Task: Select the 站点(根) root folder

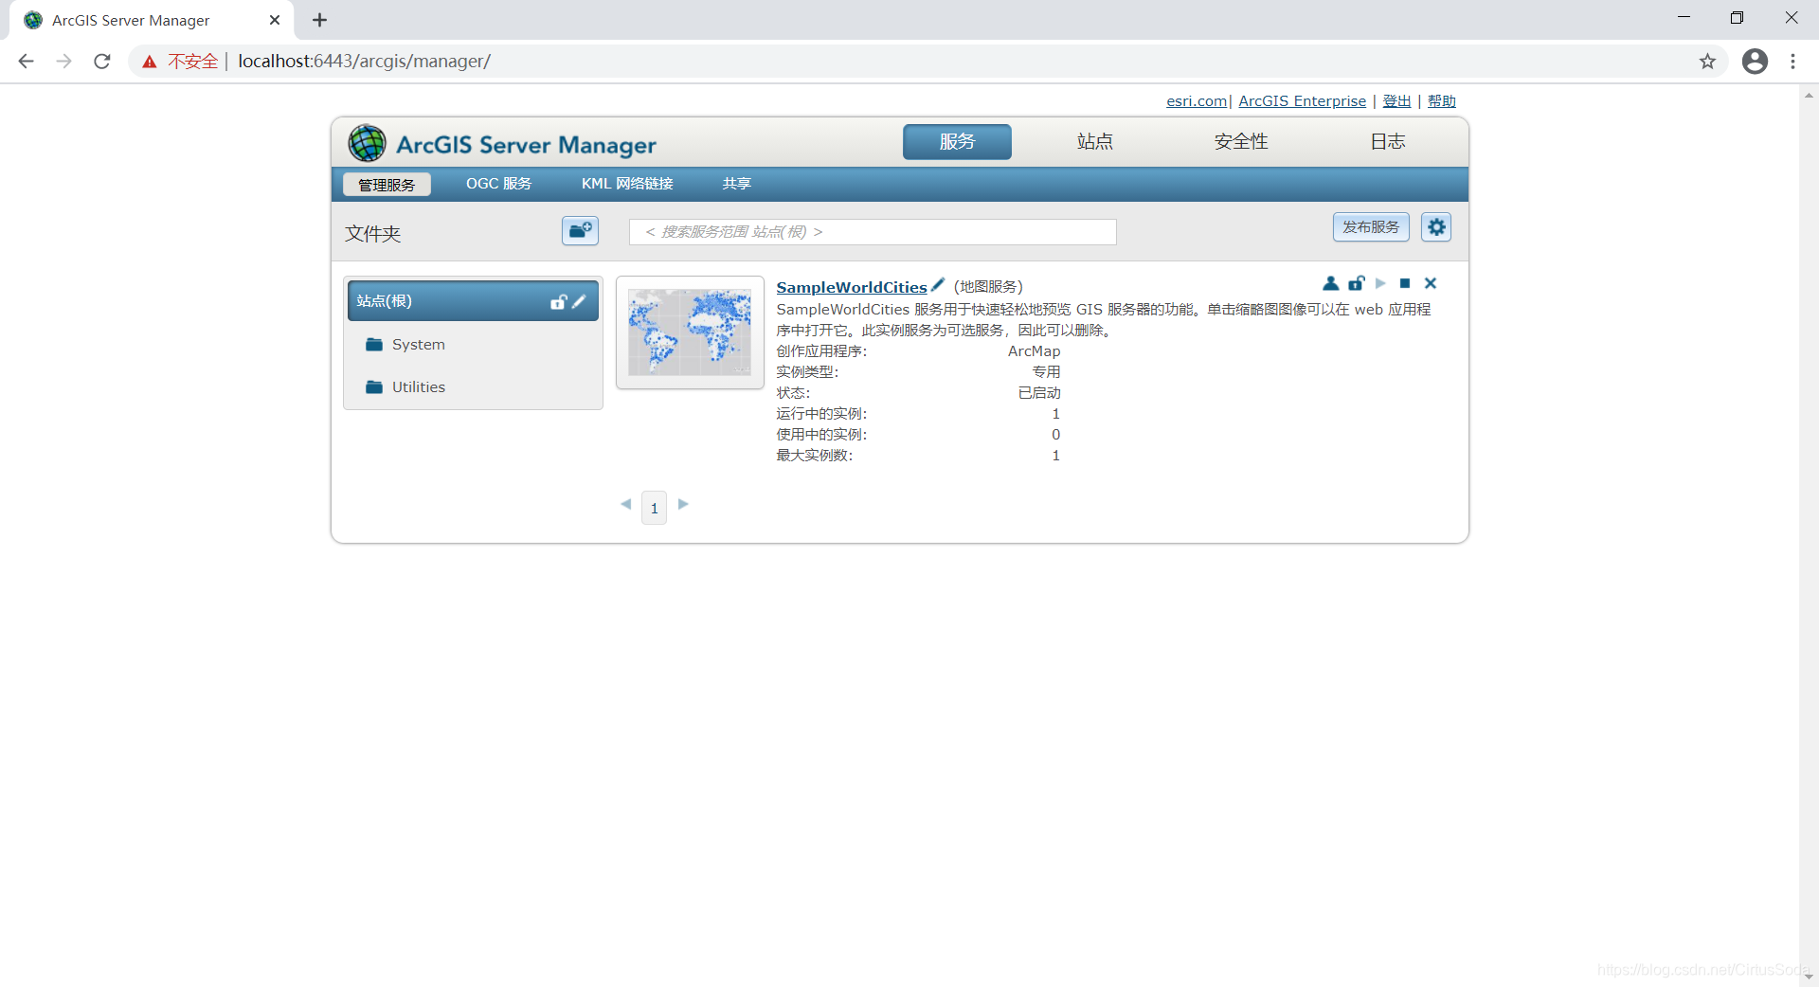Action: coord(473,300)
